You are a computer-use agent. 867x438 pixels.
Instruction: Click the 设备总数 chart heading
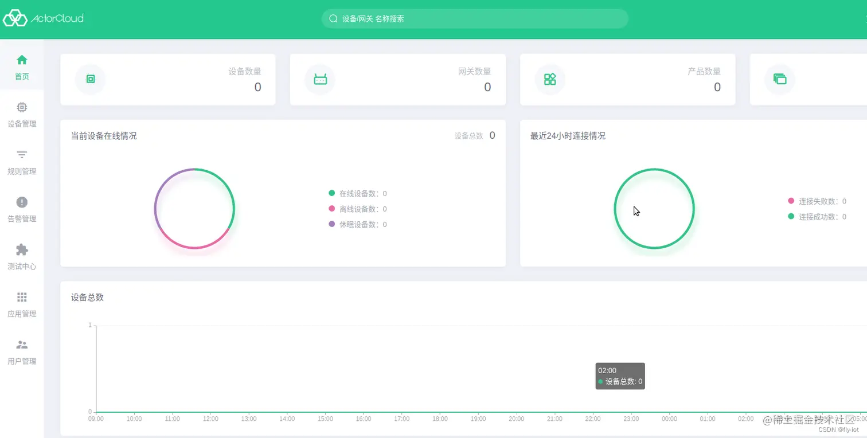tap(87, 297)
